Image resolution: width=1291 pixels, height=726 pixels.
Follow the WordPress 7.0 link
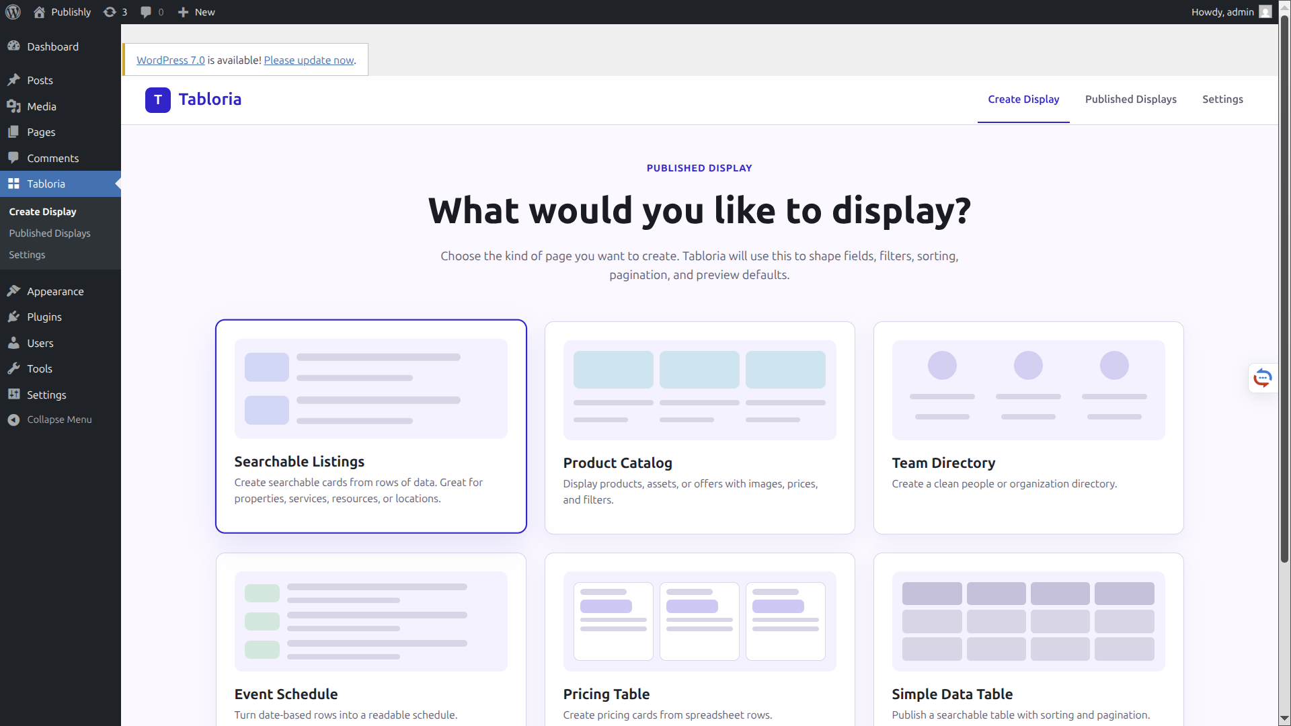171,61
